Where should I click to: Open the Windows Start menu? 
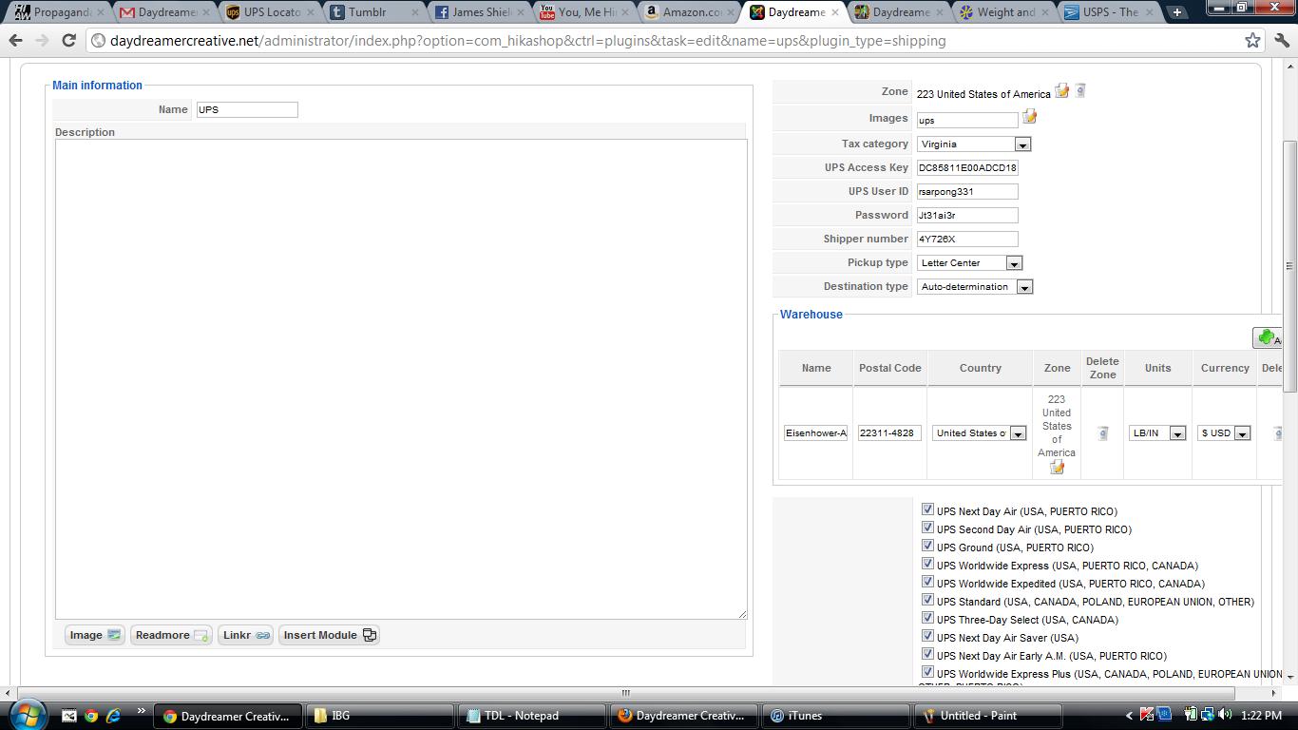pos(27,715)
